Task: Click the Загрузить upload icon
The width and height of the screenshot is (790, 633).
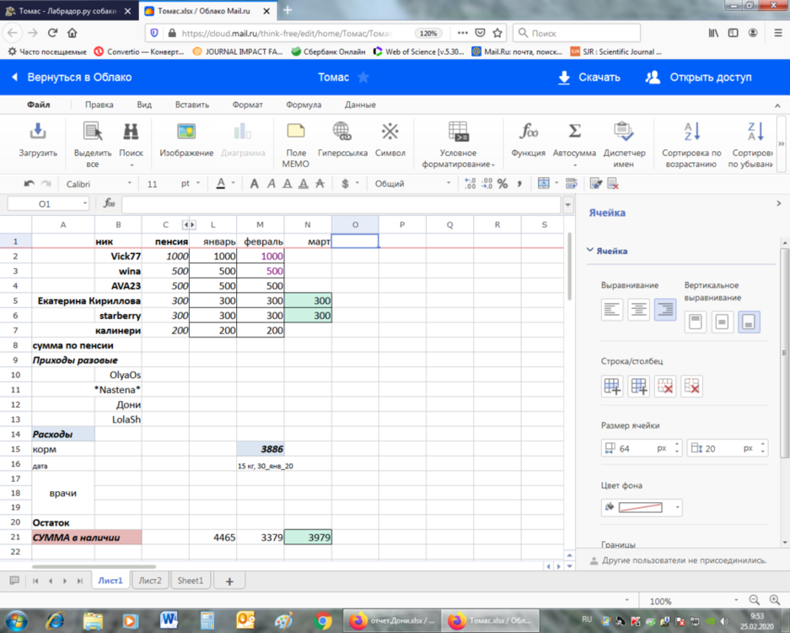Action: (x=38, y=132)
